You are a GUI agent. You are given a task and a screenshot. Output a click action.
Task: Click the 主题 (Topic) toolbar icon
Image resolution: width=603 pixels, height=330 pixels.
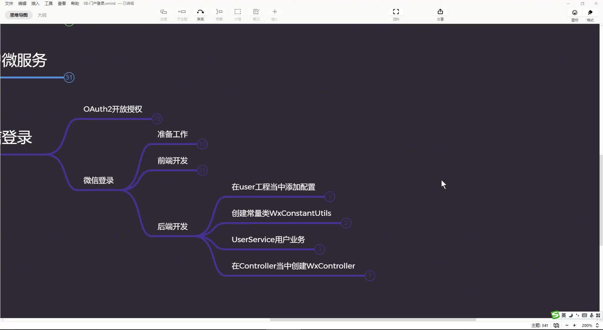164,12
